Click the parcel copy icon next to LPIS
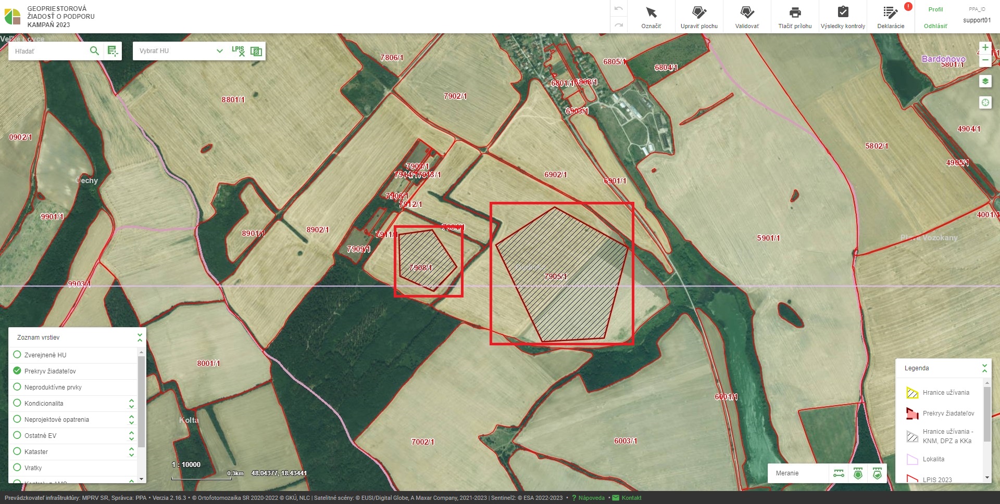Screen dimensions: 1000x504 256,51
